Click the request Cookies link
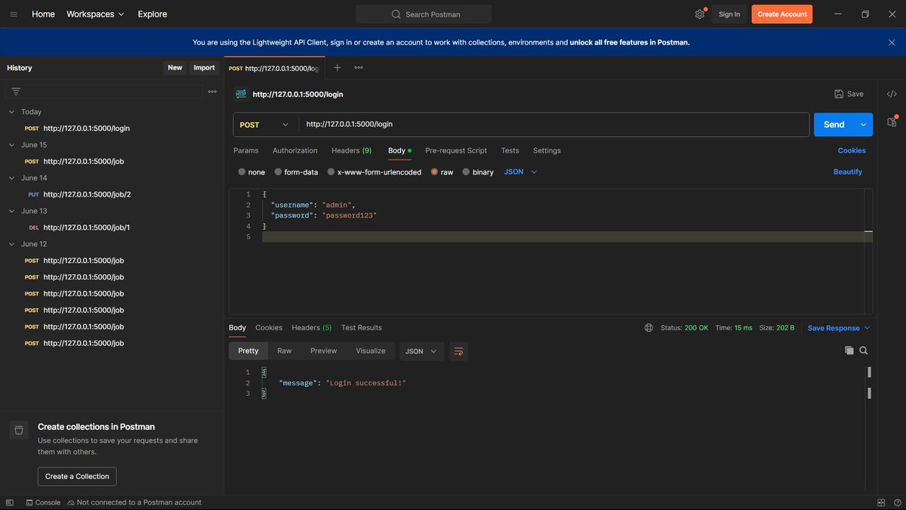 pos(852,150)
